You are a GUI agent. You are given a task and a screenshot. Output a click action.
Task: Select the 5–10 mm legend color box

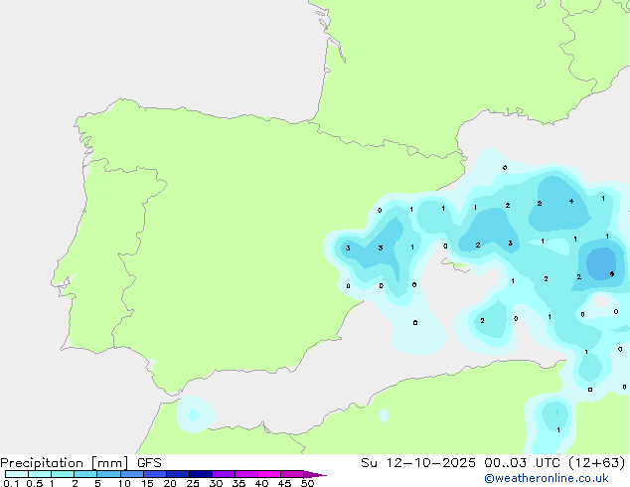coord(108,474)
